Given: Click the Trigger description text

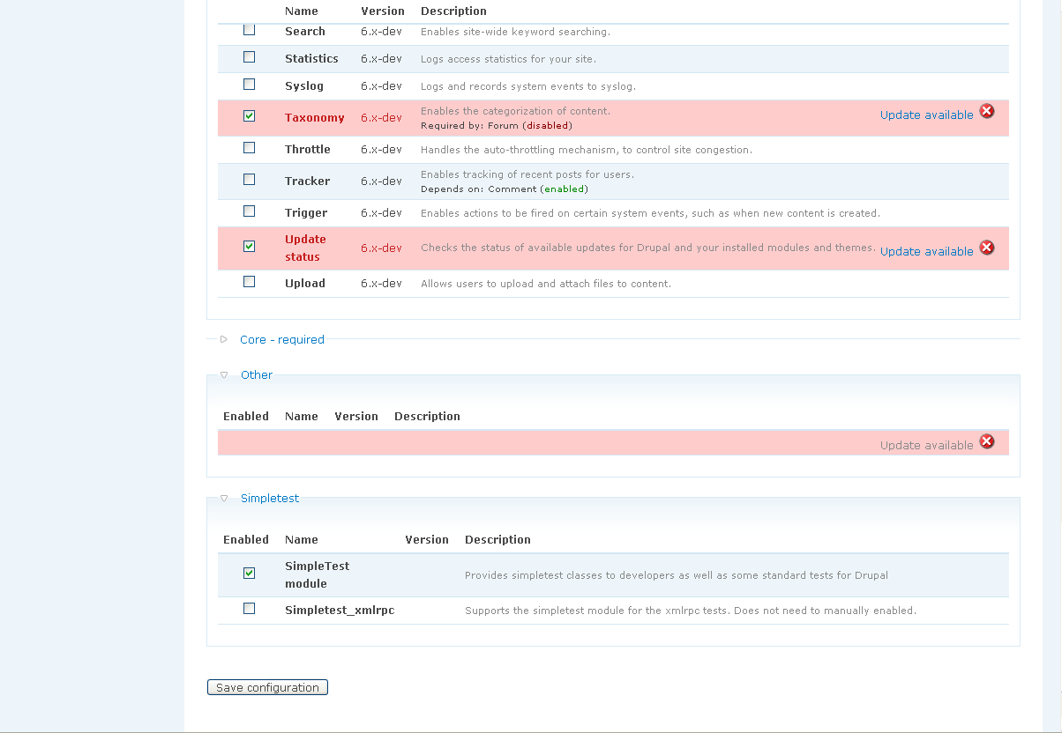Looking at the screenshot, I should pyautogui.click(x=650, y=213).
